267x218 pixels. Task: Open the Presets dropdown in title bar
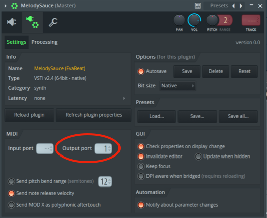click(x=219, y=6)
